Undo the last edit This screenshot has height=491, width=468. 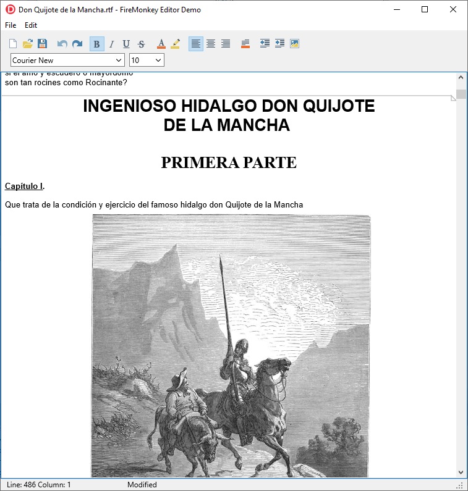coord(62,43)
